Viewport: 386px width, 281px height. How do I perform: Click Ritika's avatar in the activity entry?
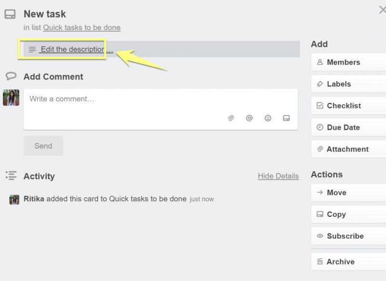pyautogui.click(x=14, y=200)
